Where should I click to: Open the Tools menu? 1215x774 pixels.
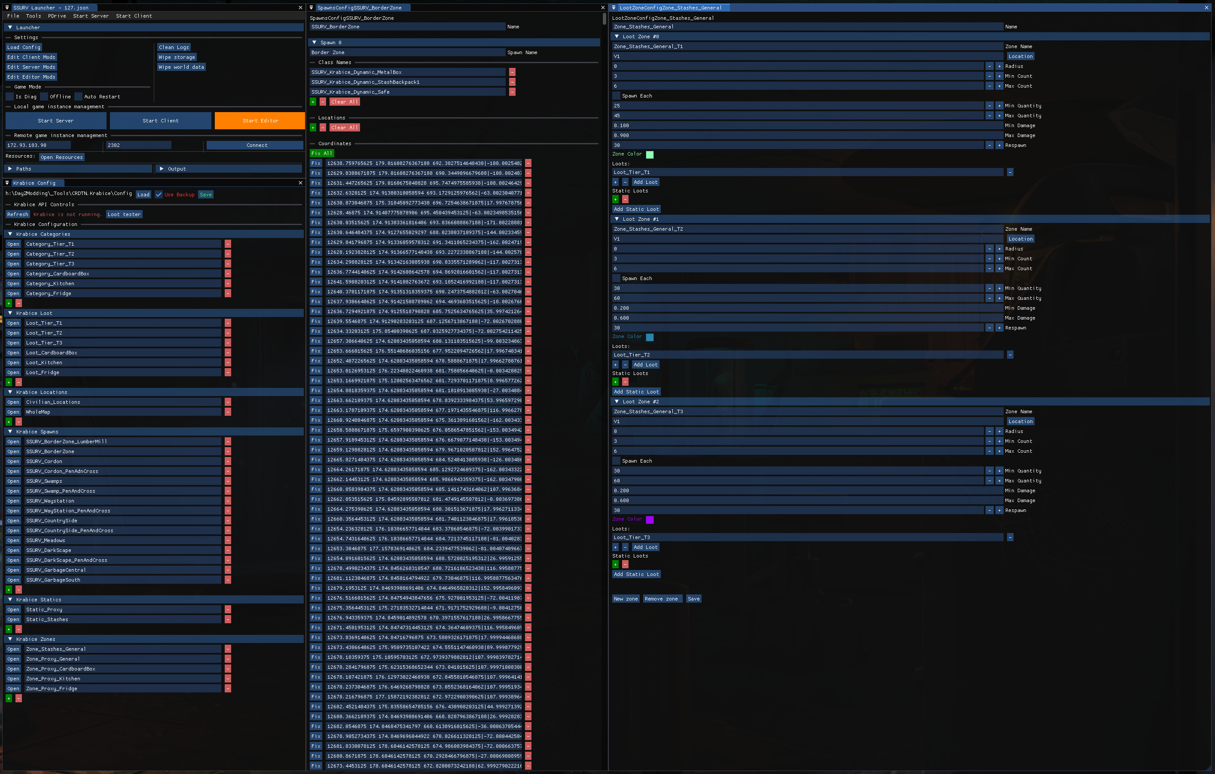point(34,16)
